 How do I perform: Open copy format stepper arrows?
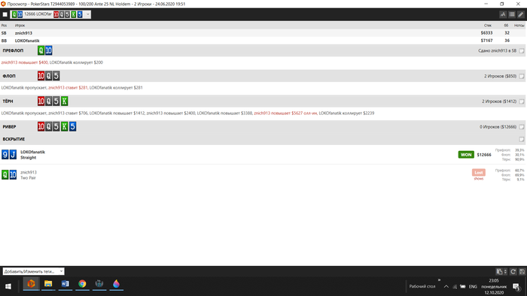pos(505,271)
